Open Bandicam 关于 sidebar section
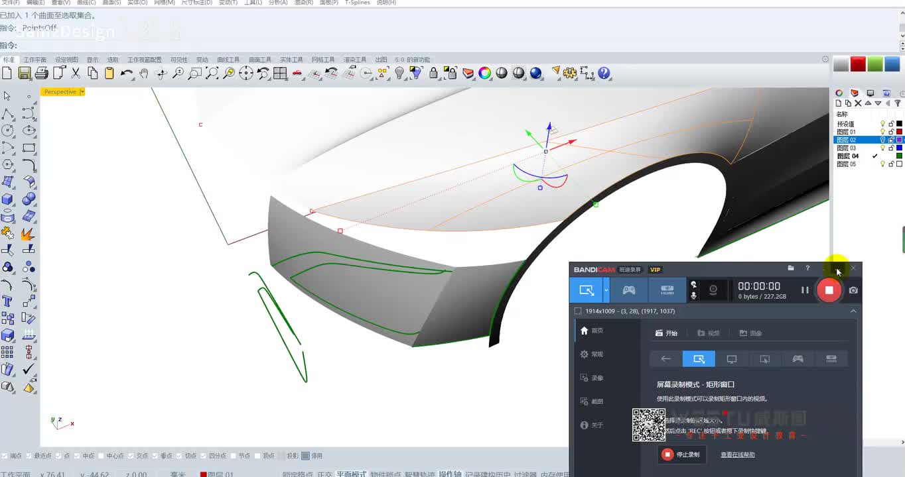The image size is (905, 477). 591,425
